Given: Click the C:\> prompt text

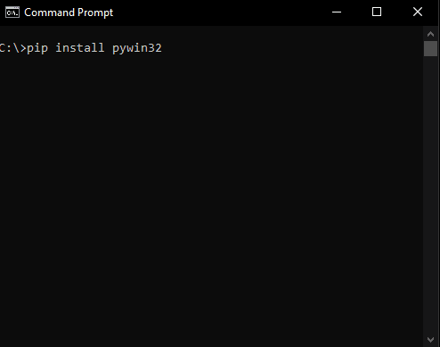Looking at the screenshot, I should (13, 48).
